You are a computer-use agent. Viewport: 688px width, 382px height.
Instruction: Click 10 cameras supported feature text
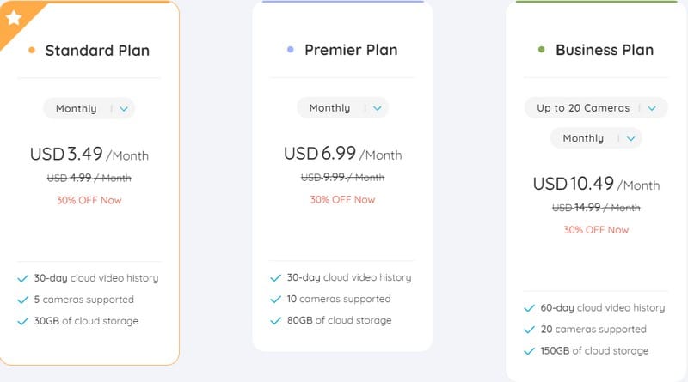pos(341,300)
